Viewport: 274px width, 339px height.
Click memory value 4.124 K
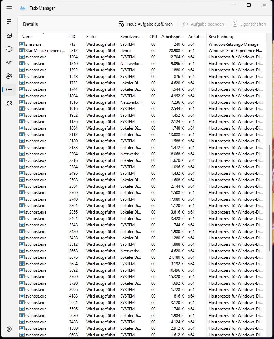pos(177,322)
